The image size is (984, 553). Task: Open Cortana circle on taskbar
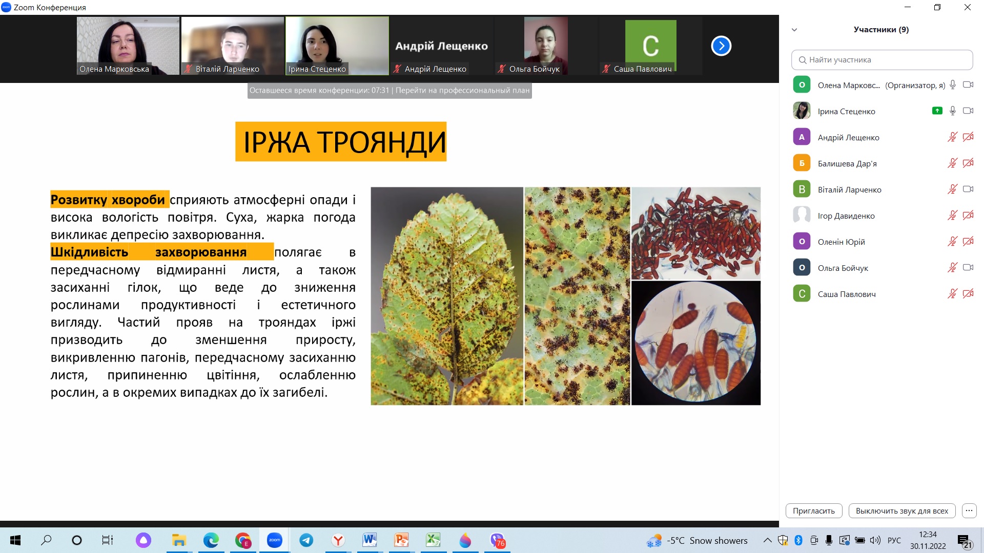point(77,540)
